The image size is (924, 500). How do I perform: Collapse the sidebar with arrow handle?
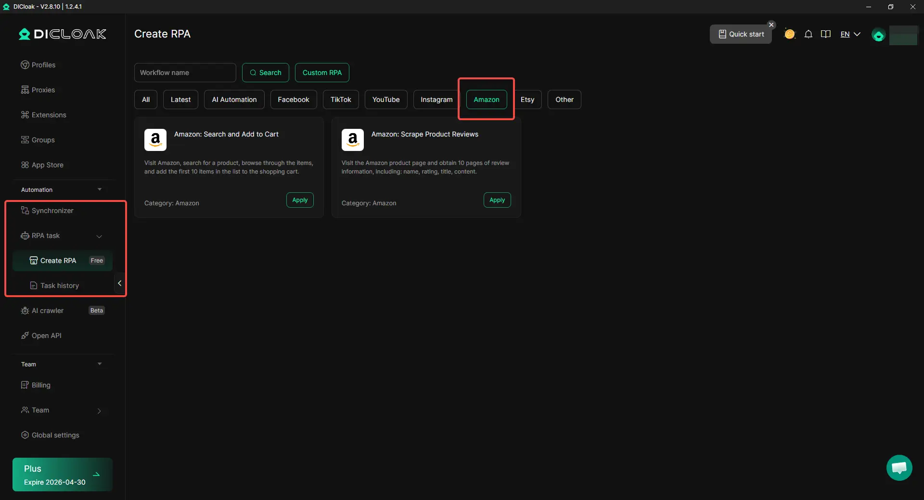tap(119, 283)
